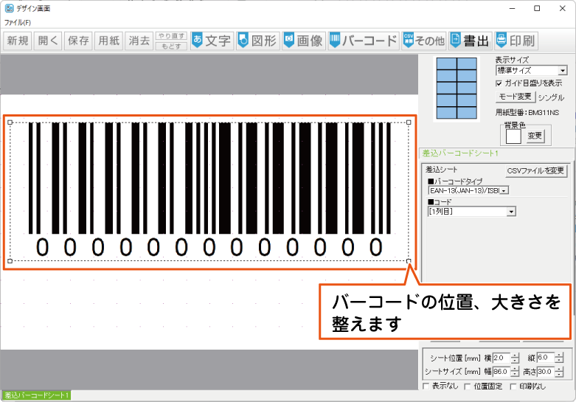Click the barcode's top-right resize handle
Screen dimensions: 576x402
click(x=409, y=122)
